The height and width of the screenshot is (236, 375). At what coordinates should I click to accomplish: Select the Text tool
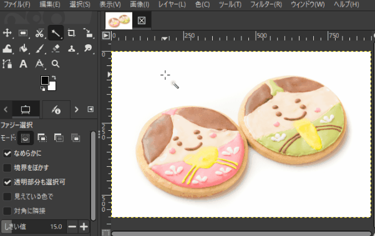23,64
